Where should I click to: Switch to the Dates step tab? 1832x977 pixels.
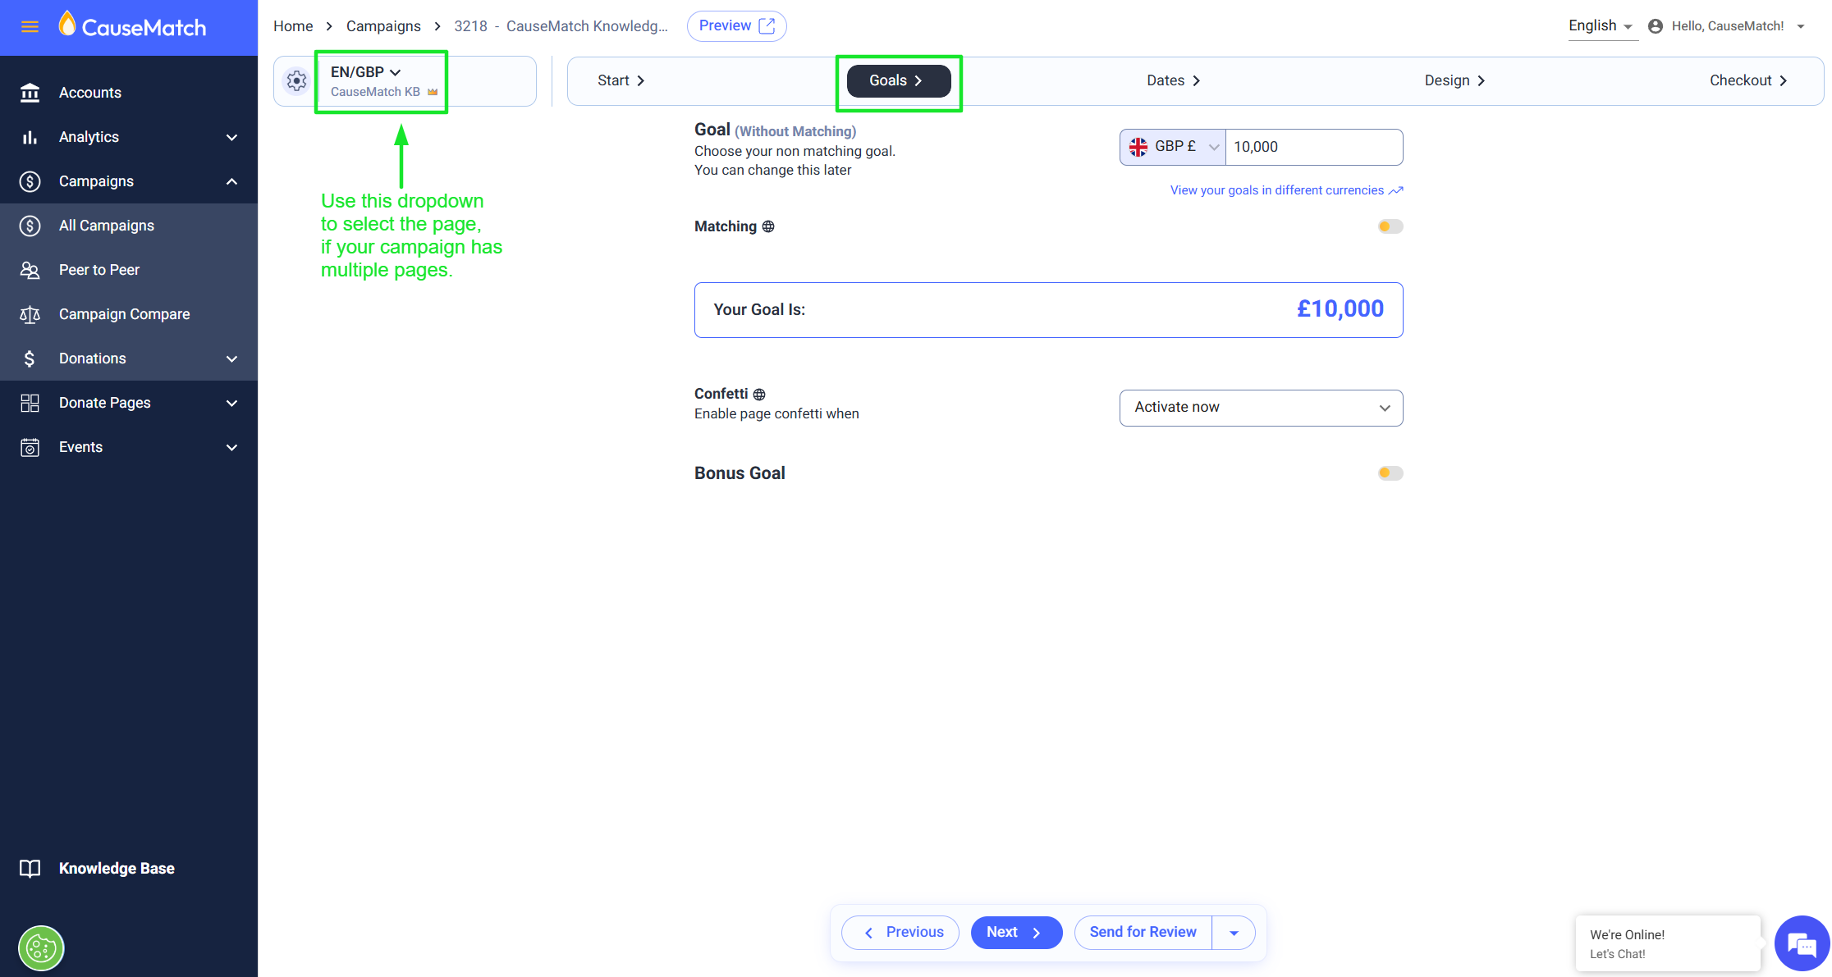click(1173, 80)
